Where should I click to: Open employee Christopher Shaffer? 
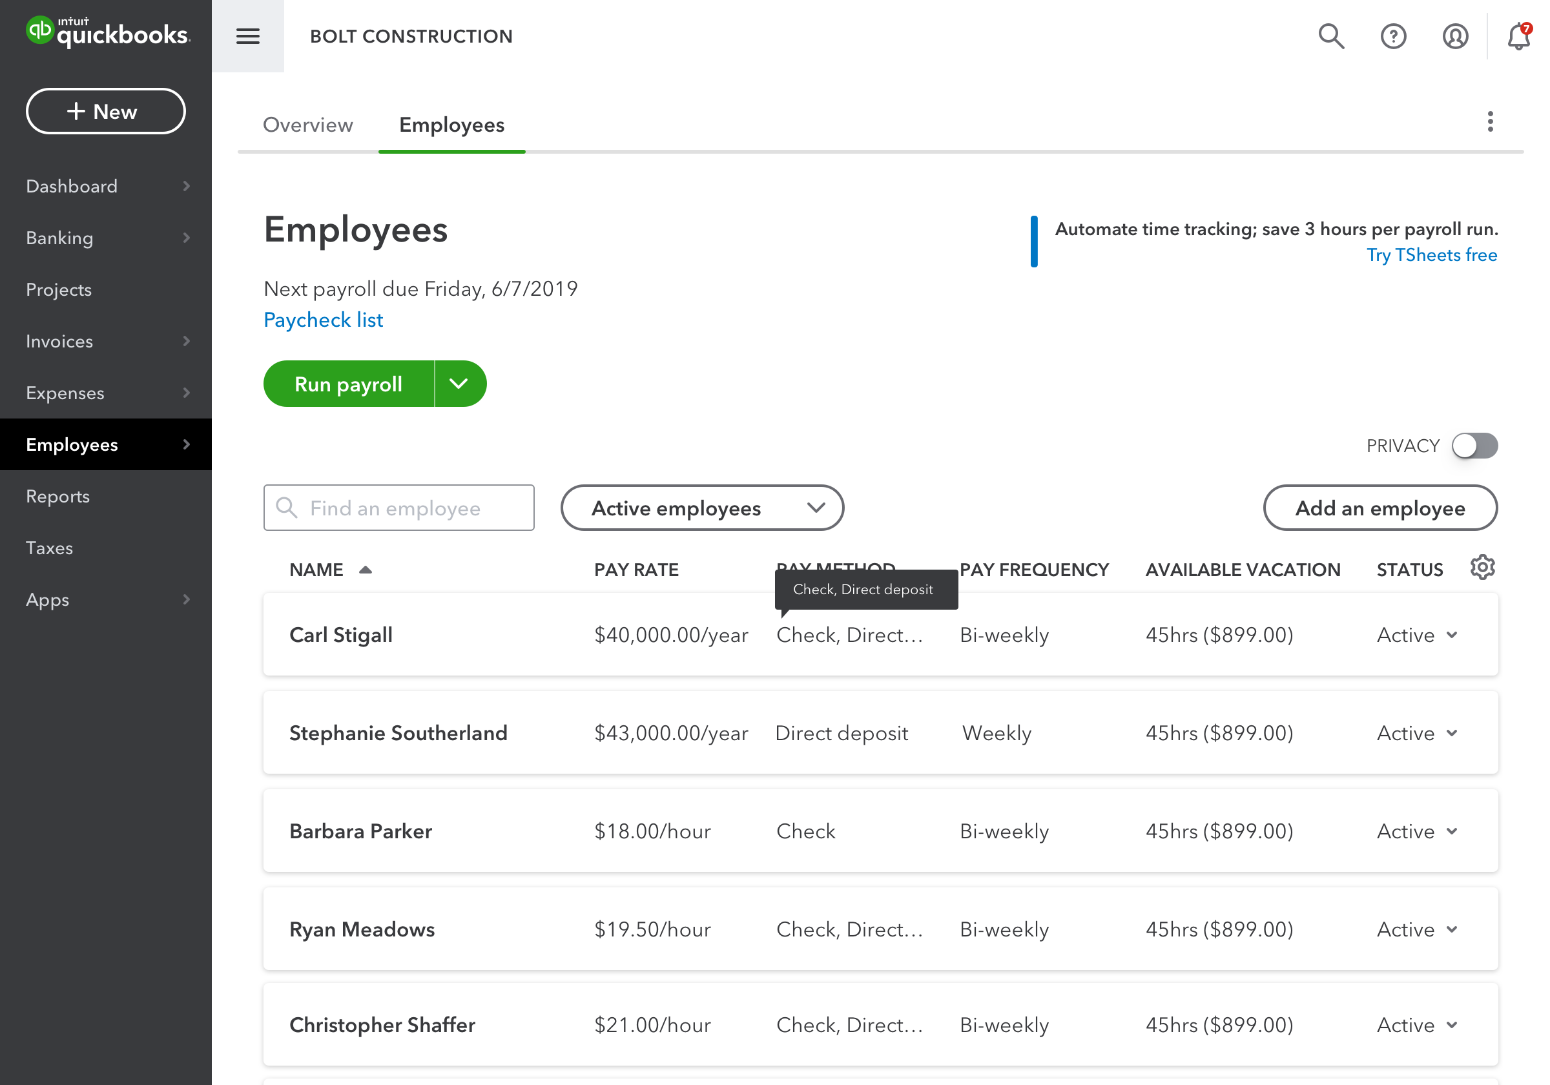382,1025
